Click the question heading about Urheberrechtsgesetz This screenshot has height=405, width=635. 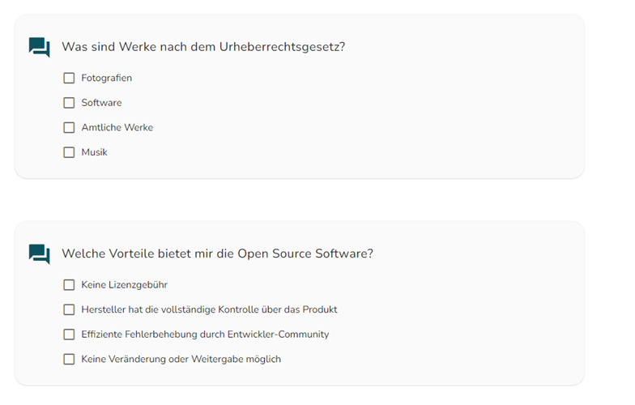[x=203, y=47]
